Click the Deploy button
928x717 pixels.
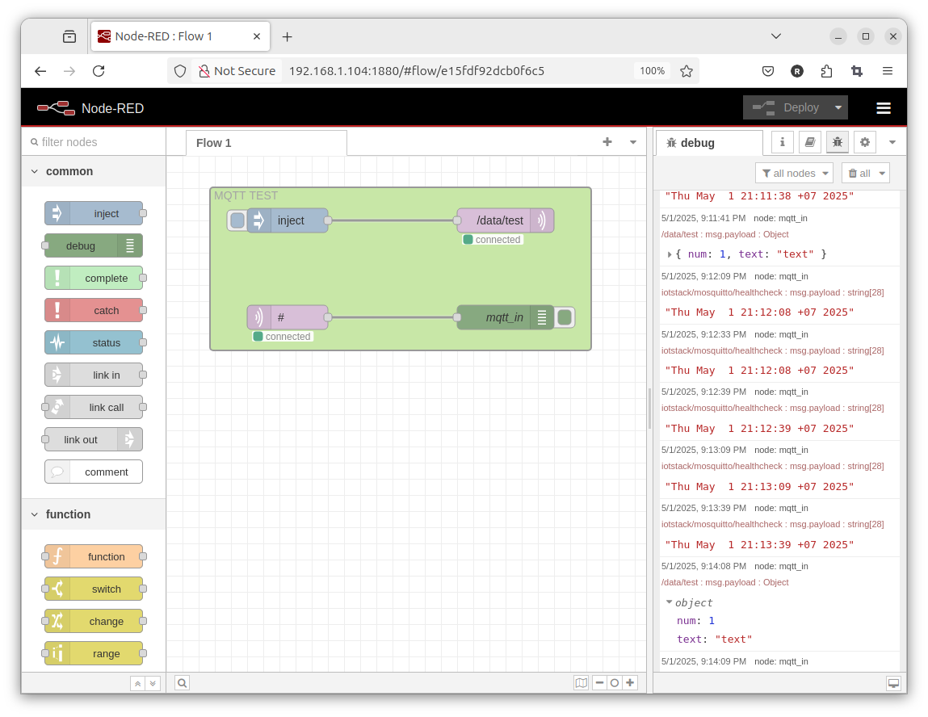[787, 107]
